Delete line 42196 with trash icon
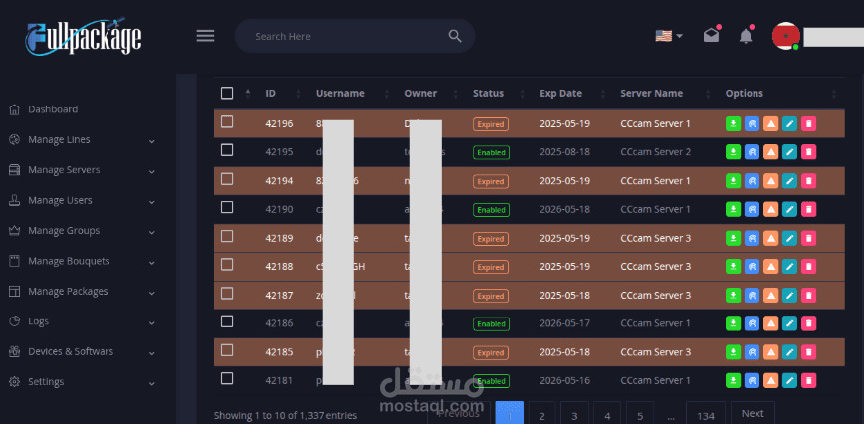Screen dimensions: 864x424 click(808, 123)
